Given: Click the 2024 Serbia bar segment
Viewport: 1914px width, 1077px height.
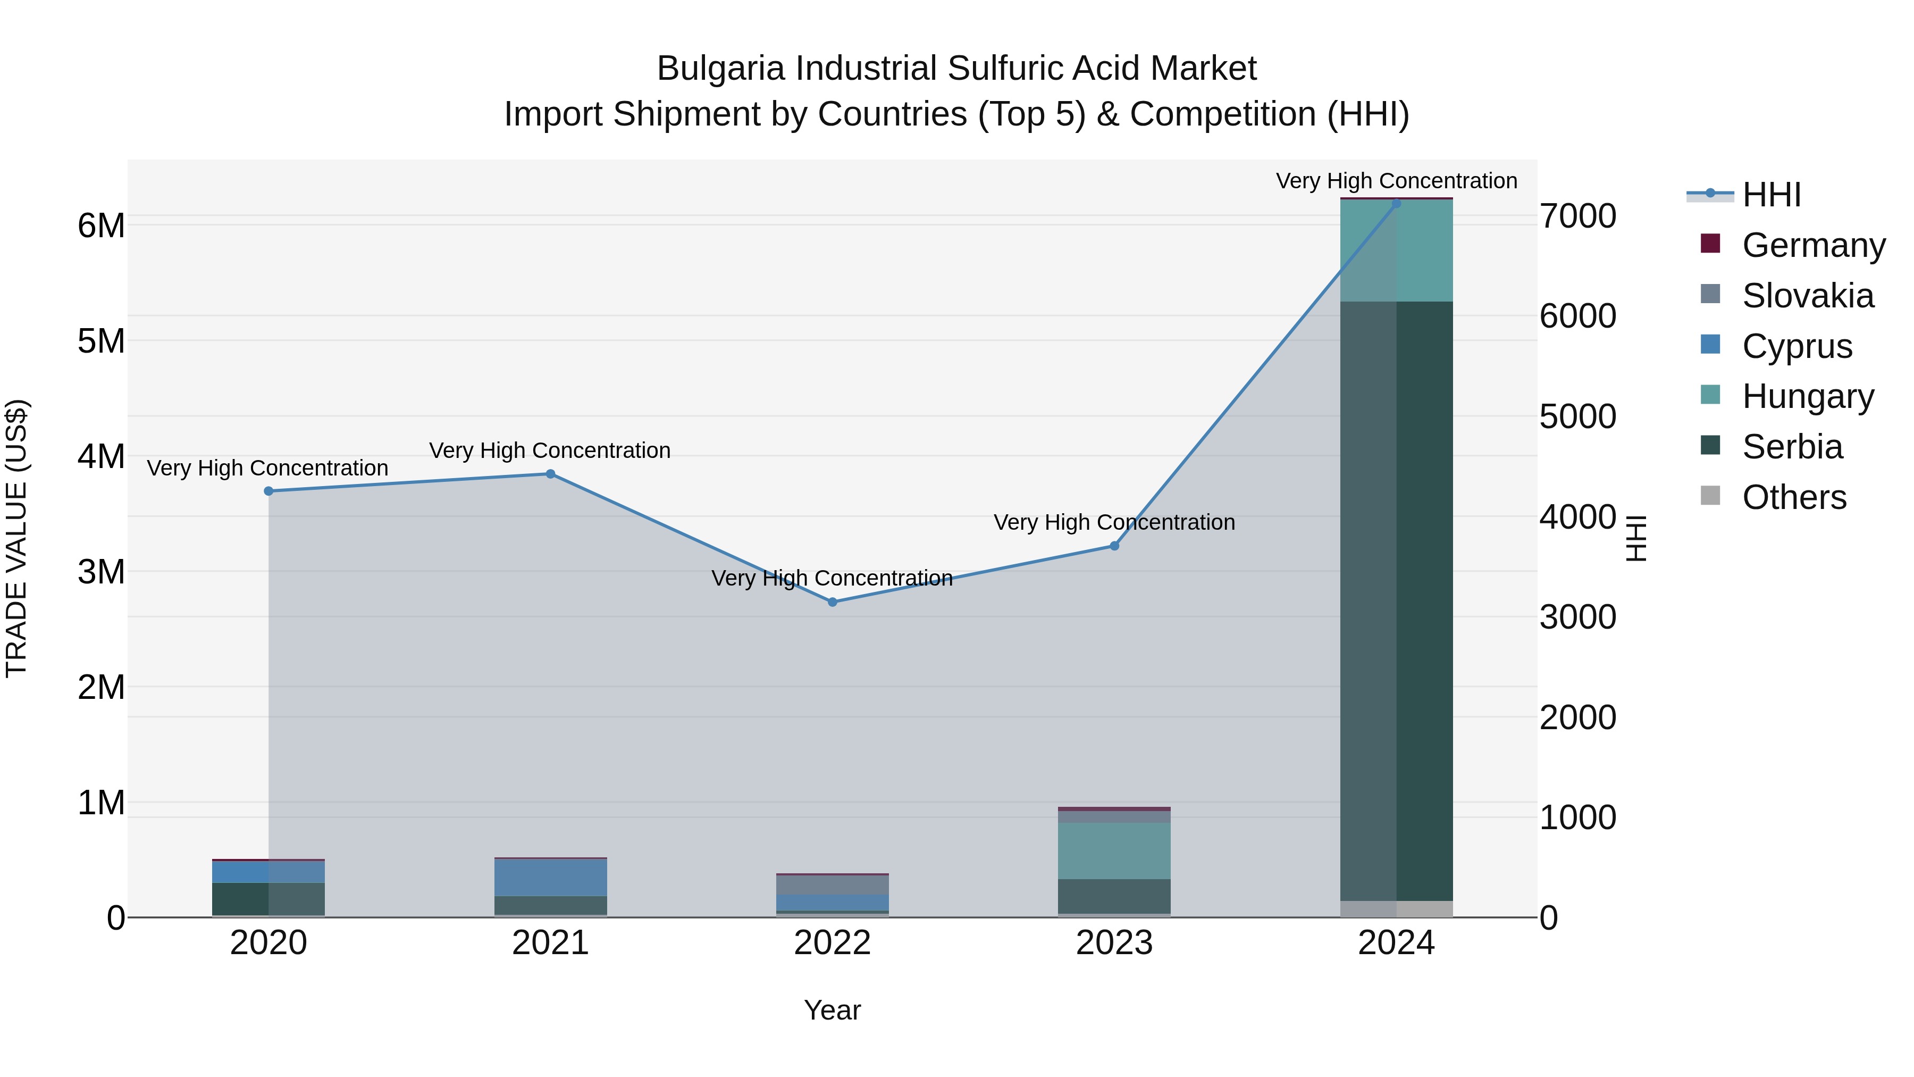Looking at the screenshot, I should tap(1396, 602).
